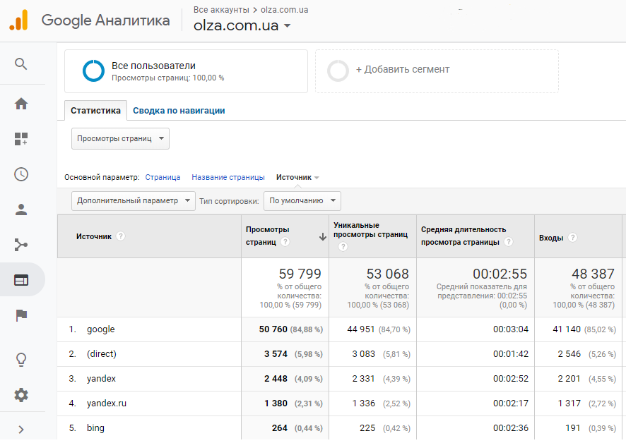
Task: Click help icon beside Просмотры страниц header
Action: tap(285, 242)
